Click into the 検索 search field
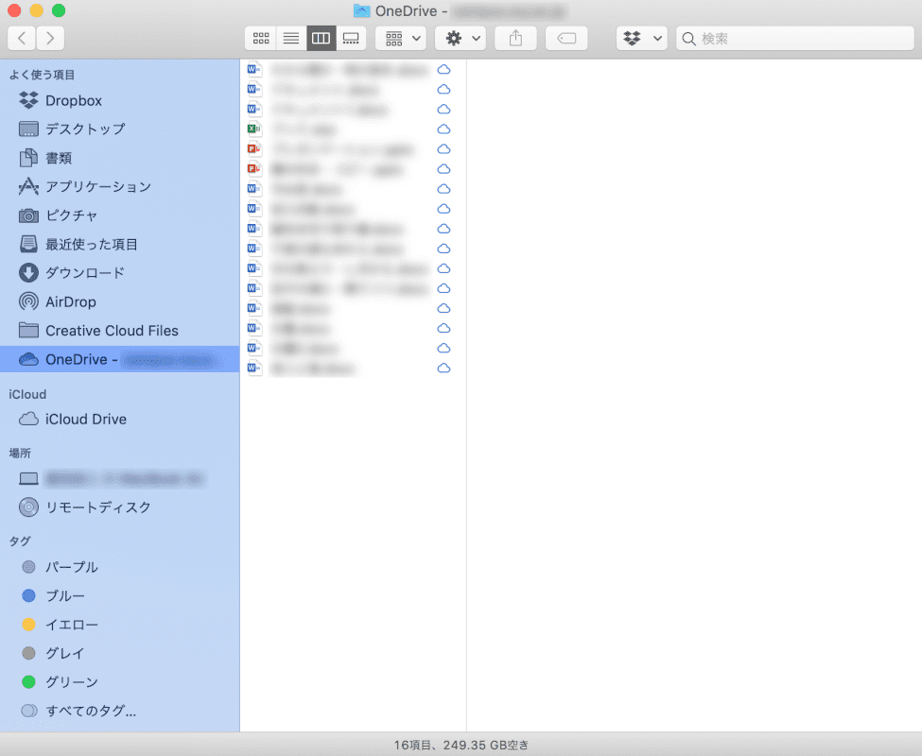 [x=795, y=38]
